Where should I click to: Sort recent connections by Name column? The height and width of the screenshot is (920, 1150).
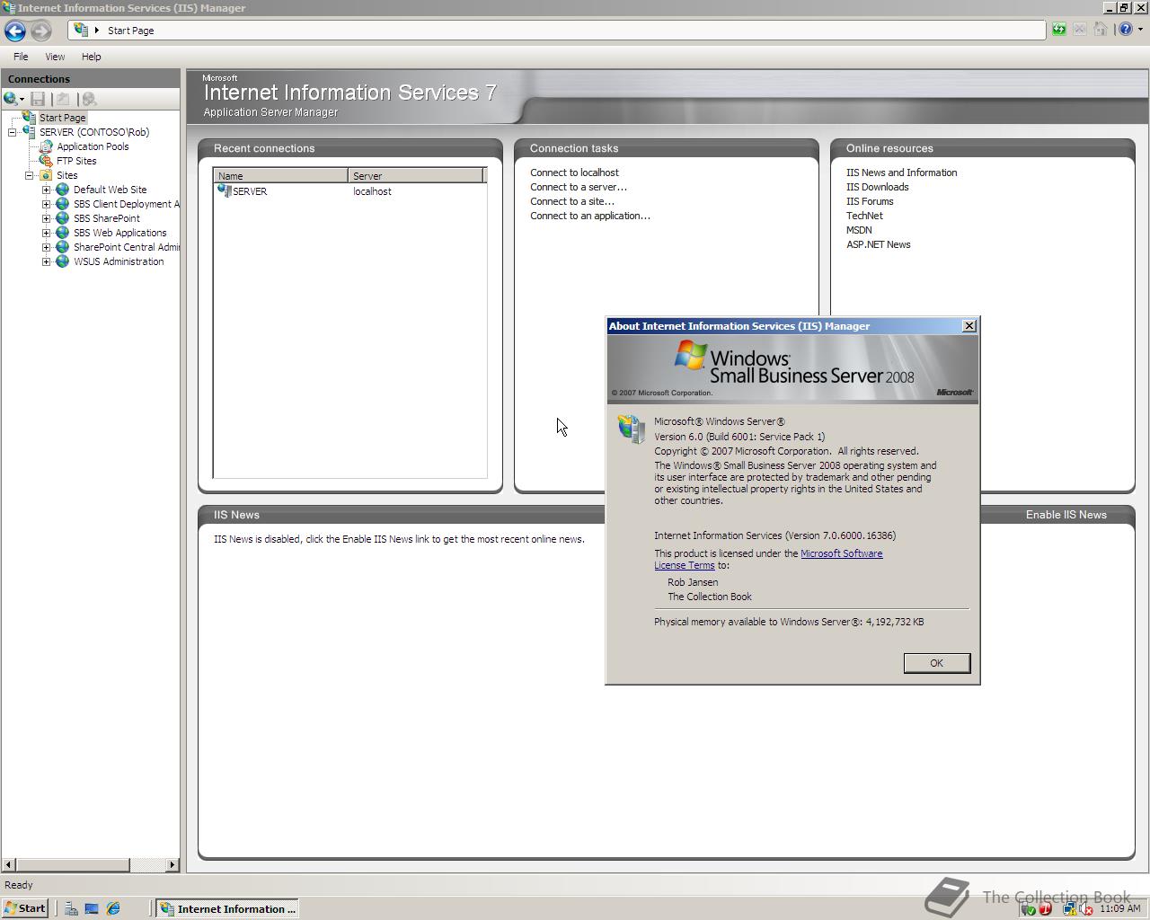click(x=280, y=175)
